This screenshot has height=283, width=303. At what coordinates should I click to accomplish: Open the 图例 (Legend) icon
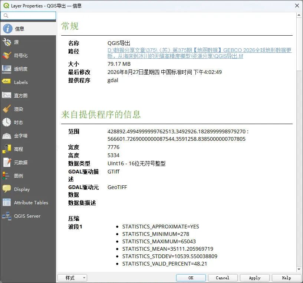pos(6,176)
